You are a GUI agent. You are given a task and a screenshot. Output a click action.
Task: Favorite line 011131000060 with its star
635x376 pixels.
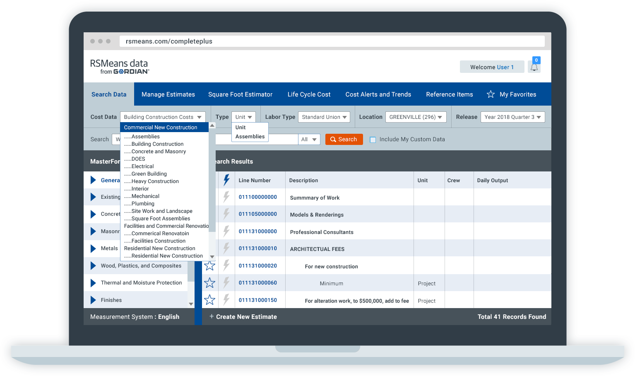pos(210,283)
